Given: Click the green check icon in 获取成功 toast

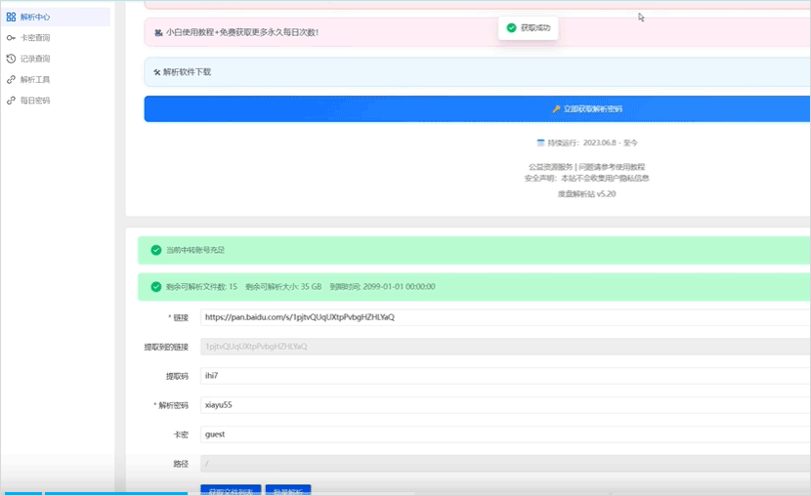Looking at the screenshot, I should [x=511, y=27].
